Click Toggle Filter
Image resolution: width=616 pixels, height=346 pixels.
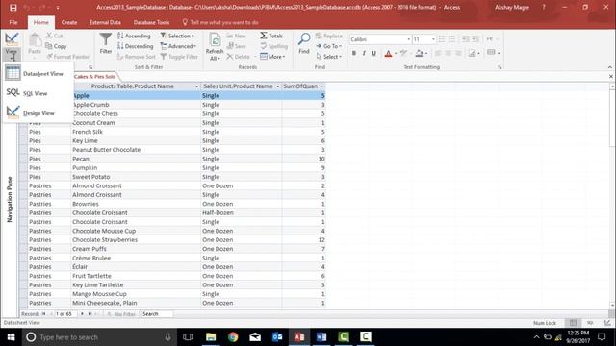[179, 57]
